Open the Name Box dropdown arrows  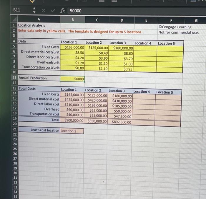34,10
